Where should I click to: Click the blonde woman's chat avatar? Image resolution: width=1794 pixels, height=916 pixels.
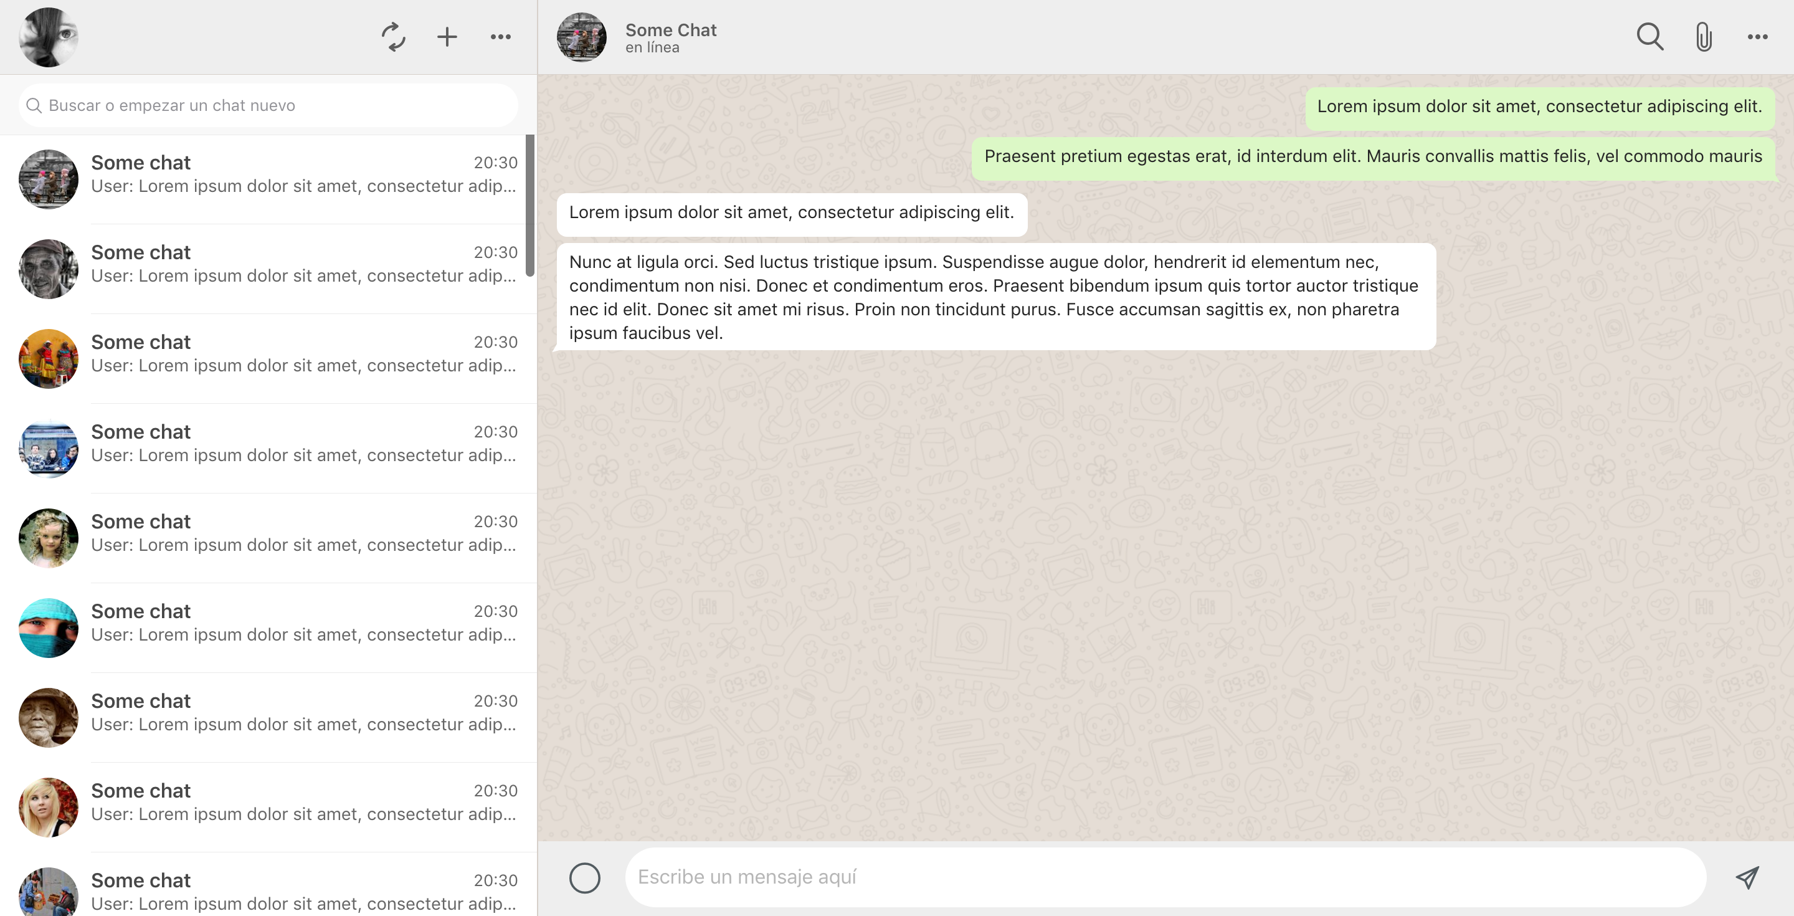tap(47, 808)
